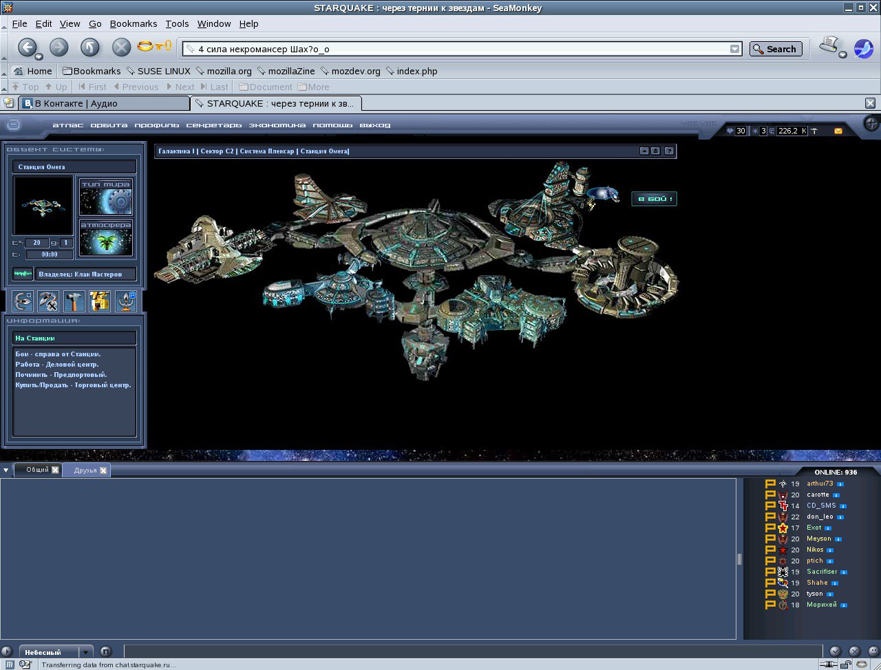Click the hammer repair icon

point(74,301)
